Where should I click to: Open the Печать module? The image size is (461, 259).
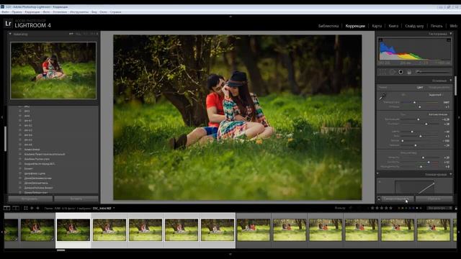(437, 26)
